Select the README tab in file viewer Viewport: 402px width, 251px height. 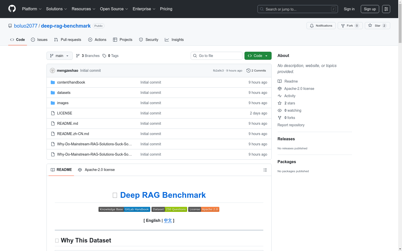(61, 170)
